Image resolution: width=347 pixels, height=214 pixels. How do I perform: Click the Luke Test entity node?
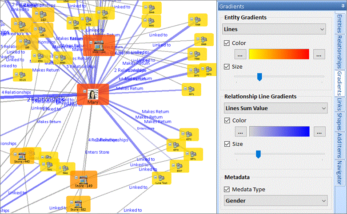click(x=161, y=178)
